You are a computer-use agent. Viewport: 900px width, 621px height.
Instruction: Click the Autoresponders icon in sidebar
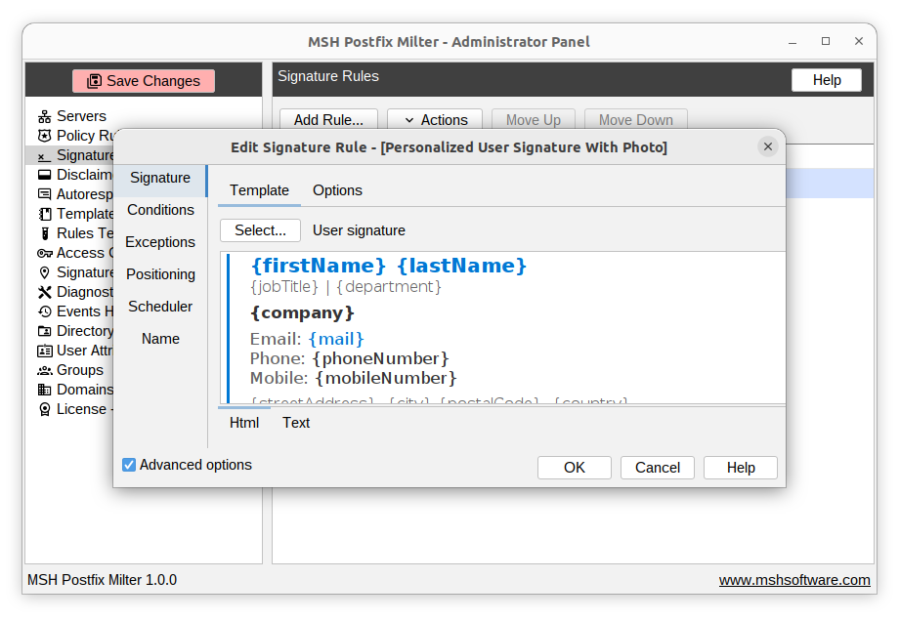(x=44, y=194)
